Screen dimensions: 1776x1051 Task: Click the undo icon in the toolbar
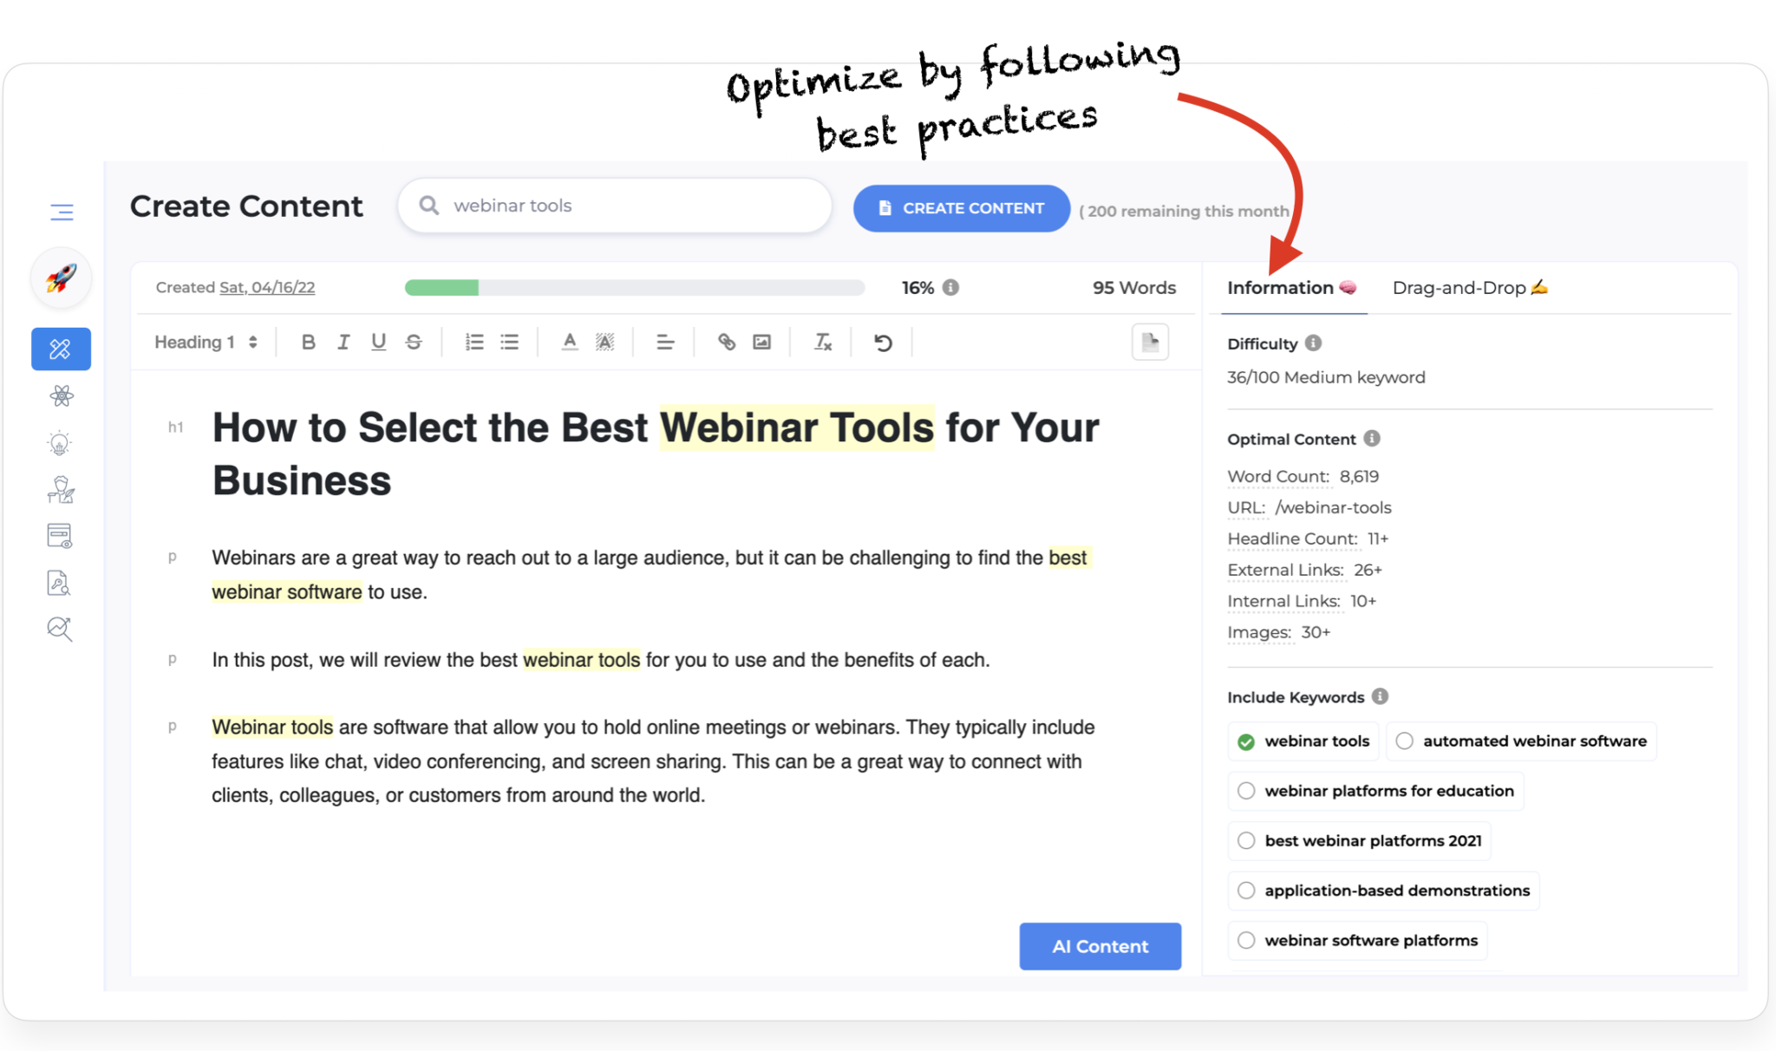click(885, 343)
